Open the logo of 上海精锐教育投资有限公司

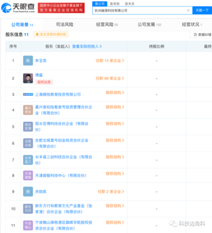(x=28, y=94)
